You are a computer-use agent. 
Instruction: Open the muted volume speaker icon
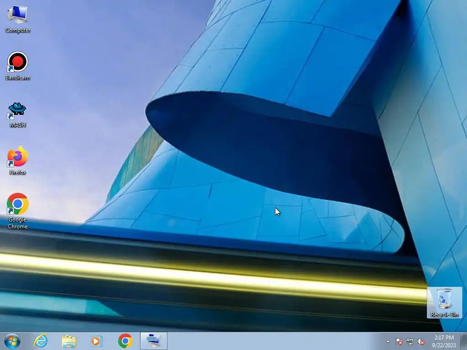pyautogui.click(x=421, y=341)
